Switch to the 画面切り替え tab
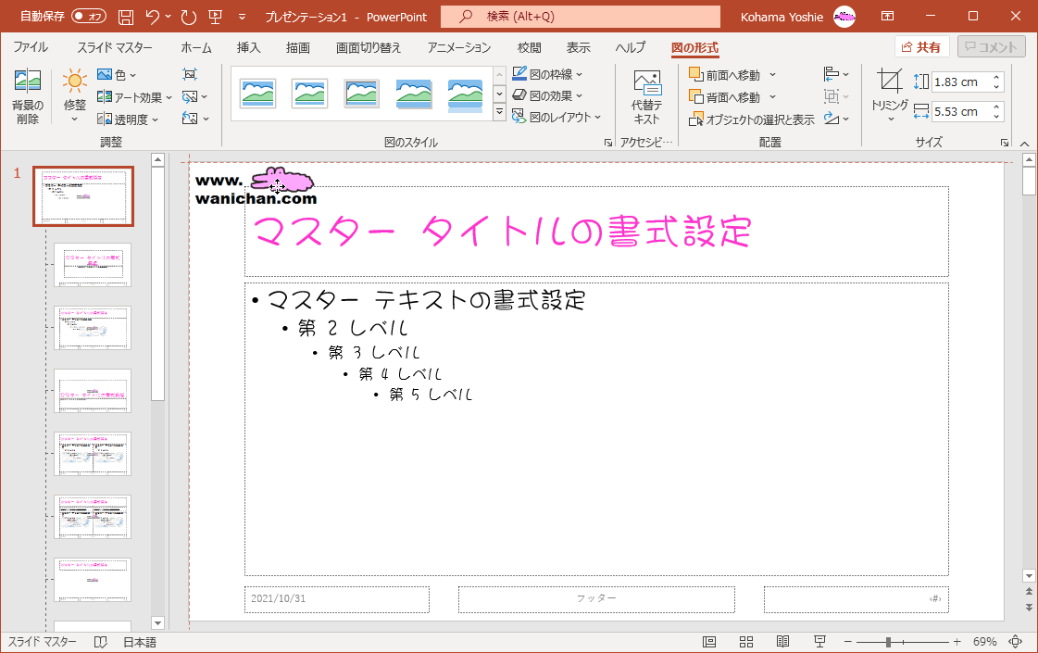This screenshot has width=1038, height=653. pyautogui.click(x=368, y=47)
